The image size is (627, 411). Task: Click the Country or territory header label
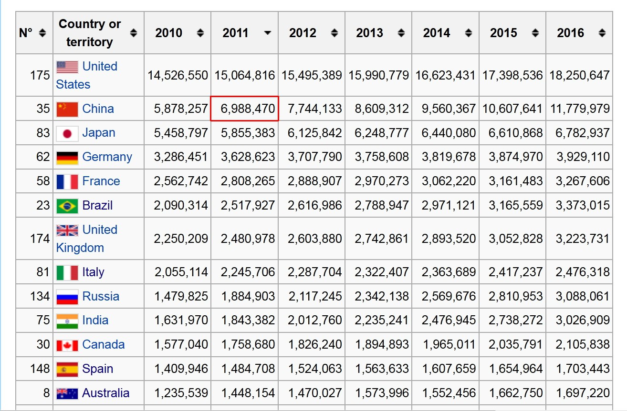coord(90,33)
